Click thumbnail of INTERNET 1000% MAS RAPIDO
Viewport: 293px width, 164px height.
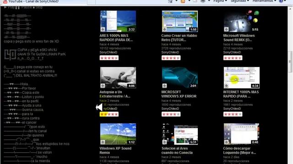click(241, 77)
